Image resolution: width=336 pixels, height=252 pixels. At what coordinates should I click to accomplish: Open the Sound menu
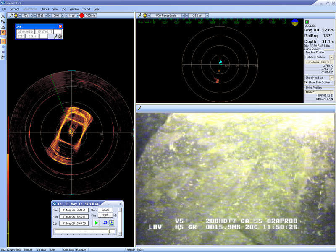tap(86, 9)
